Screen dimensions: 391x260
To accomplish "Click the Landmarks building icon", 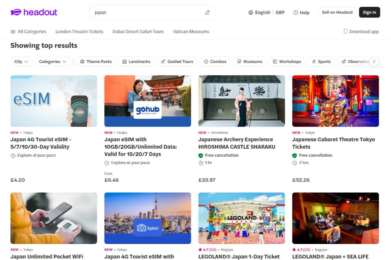I will (124, 61).
